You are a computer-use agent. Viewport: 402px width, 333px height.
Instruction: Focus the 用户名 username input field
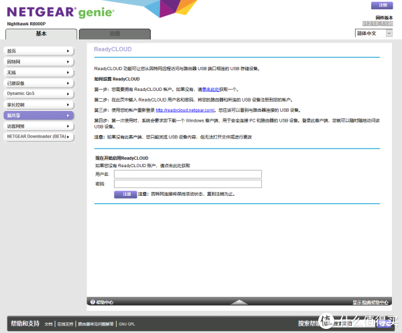pyautogui.click(x=188, y=174)
